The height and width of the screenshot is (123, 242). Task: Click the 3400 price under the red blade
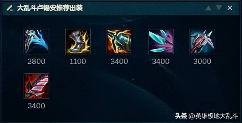[x=36, y=106]
